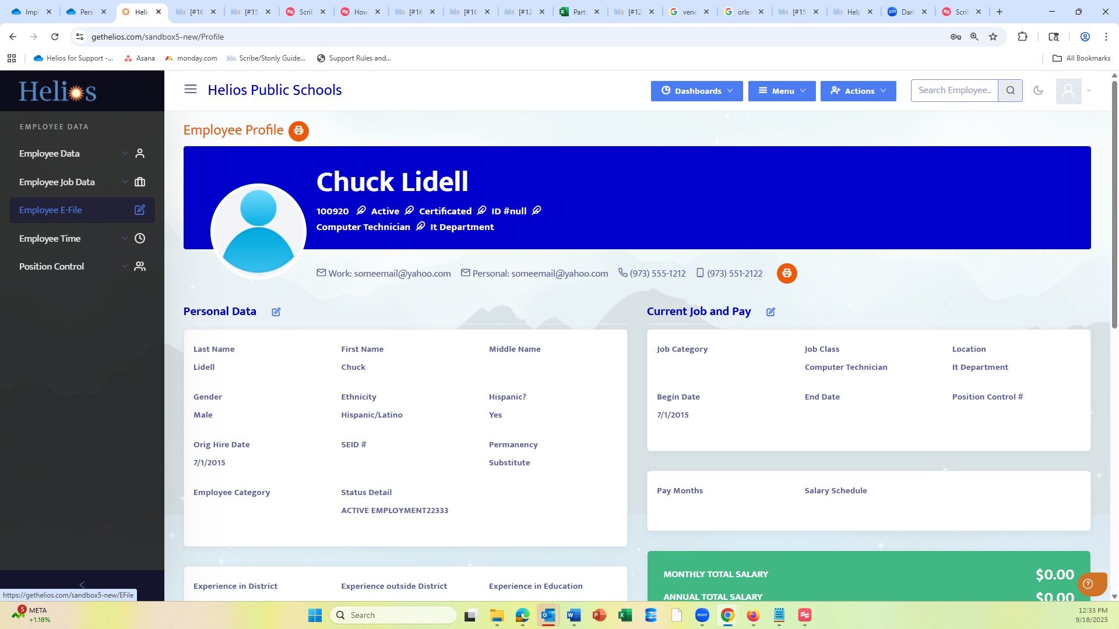Click the orange printer icon beside phone numbers

[786, 273]
